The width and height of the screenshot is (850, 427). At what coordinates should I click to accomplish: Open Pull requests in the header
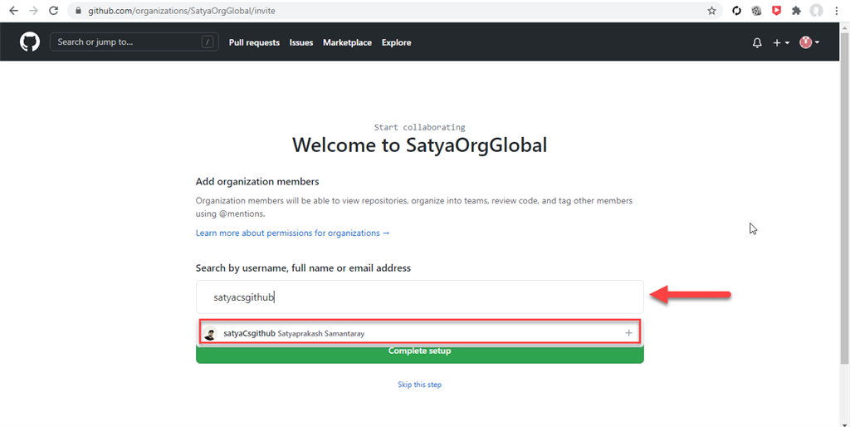(x=254, y=42)
